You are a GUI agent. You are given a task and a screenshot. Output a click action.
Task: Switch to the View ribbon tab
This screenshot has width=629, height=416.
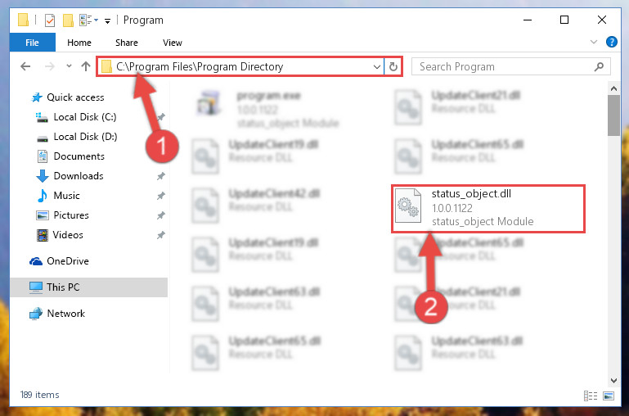[173, 43]
